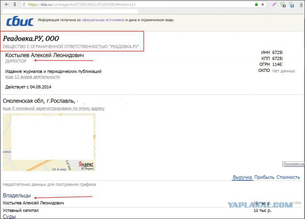Click the ДИРЕКТОР position label
Screen dimensions: 305x219
pyautogui.click(x=16, y=61)
